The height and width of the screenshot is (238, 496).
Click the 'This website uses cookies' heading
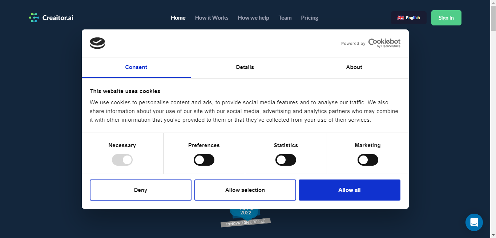tap(125, 91)
